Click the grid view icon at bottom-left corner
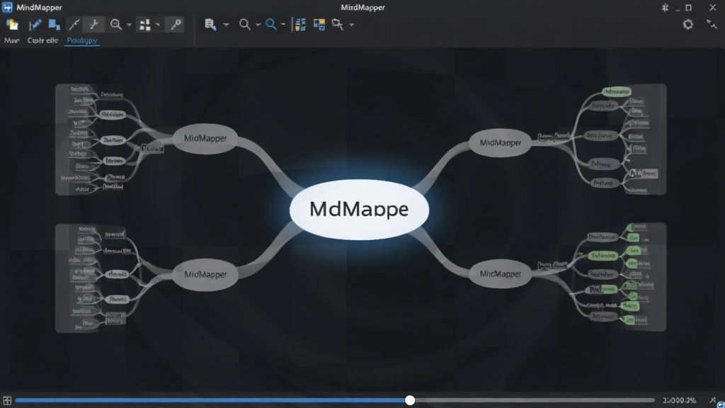Screen dimensions: 725x408 [7, 401]
